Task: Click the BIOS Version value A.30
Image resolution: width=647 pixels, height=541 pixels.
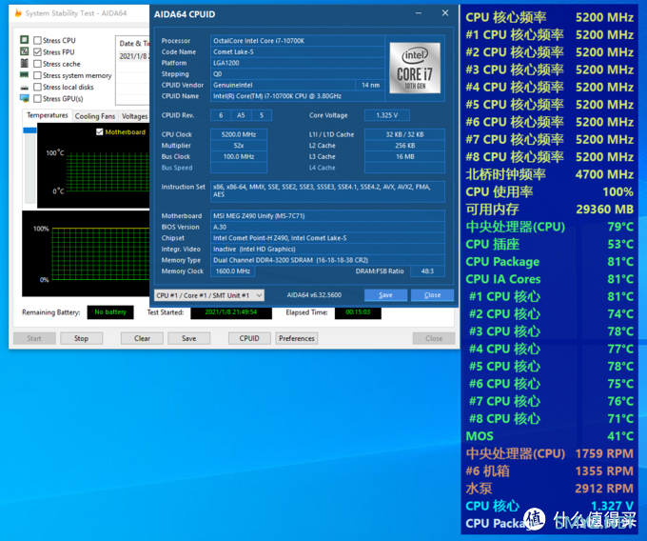Action: 327,227
